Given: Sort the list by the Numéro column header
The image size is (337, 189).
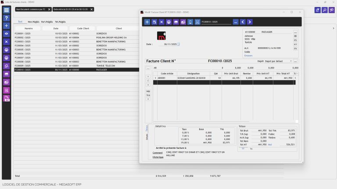Looking at the screenshot, I should [x=29, y=28].
